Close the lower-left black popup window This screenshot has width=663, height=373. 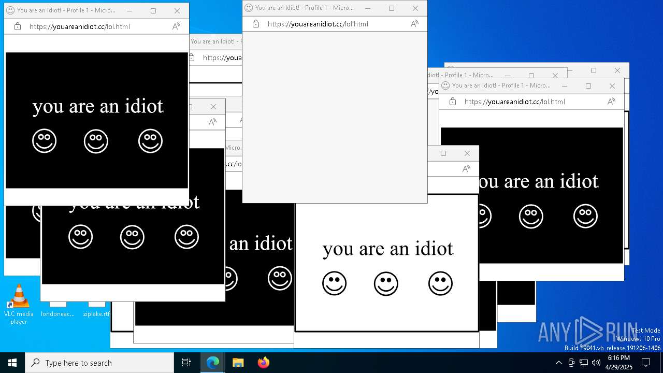tap(213, 107)
